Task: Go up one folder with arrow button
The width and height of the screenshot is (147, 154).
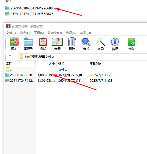Action: [x=10, y=56]
